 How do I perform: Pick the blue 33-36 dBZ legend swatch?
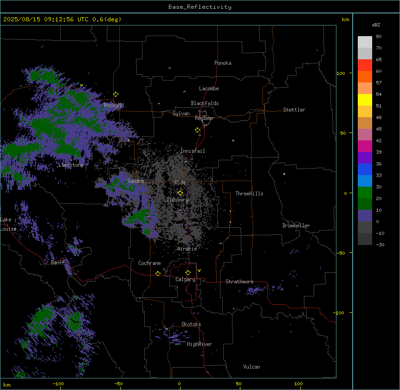pos(365,169)
